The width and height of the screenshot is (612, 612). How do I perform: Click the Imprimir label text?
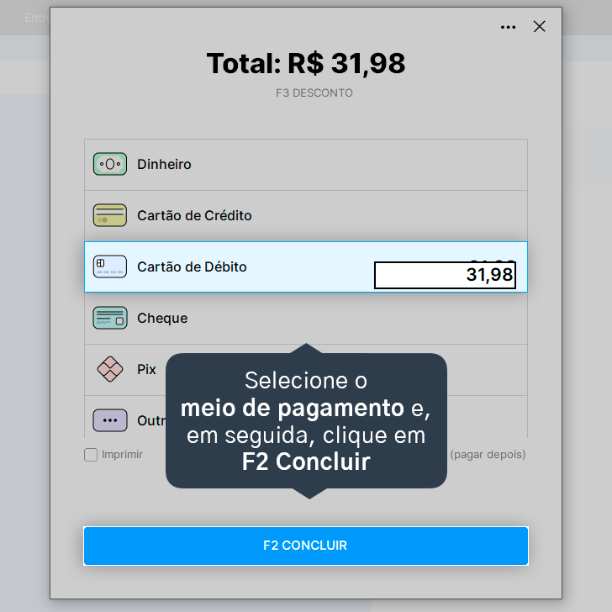[x=122, y=454]
